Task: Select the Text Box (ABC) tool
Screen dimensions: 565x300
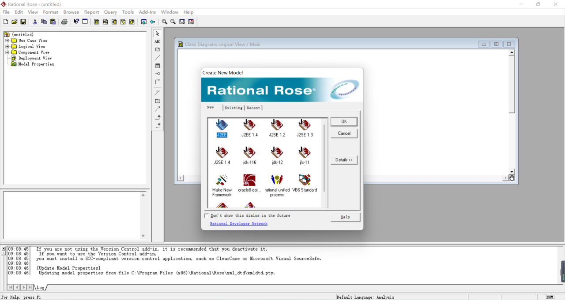Action: tap(158, 41)
